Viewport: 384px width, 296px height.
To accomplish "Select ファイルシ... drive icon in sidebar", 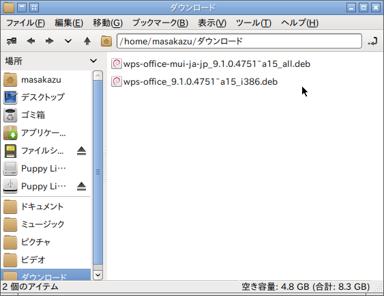I will tap(10, 150).
